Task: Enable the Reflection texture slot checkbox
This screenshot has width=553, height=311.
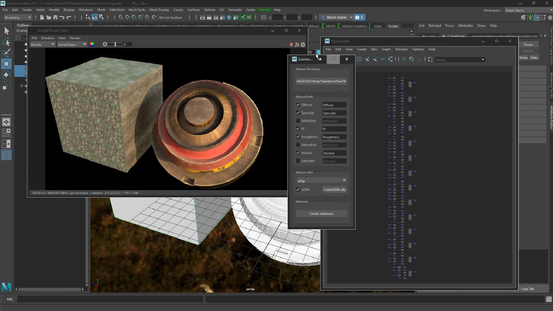Action: tap(298, 121)
